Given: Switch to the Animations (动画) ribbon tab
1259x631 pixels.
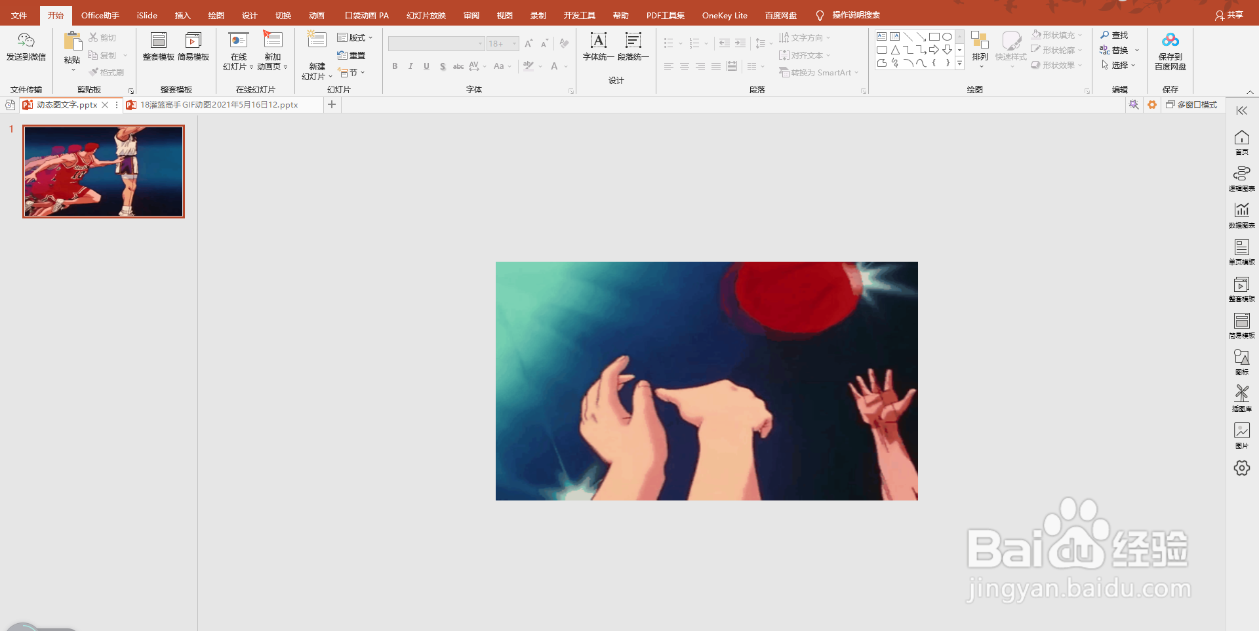Looking at the screenshot, I should coord(317,15).
